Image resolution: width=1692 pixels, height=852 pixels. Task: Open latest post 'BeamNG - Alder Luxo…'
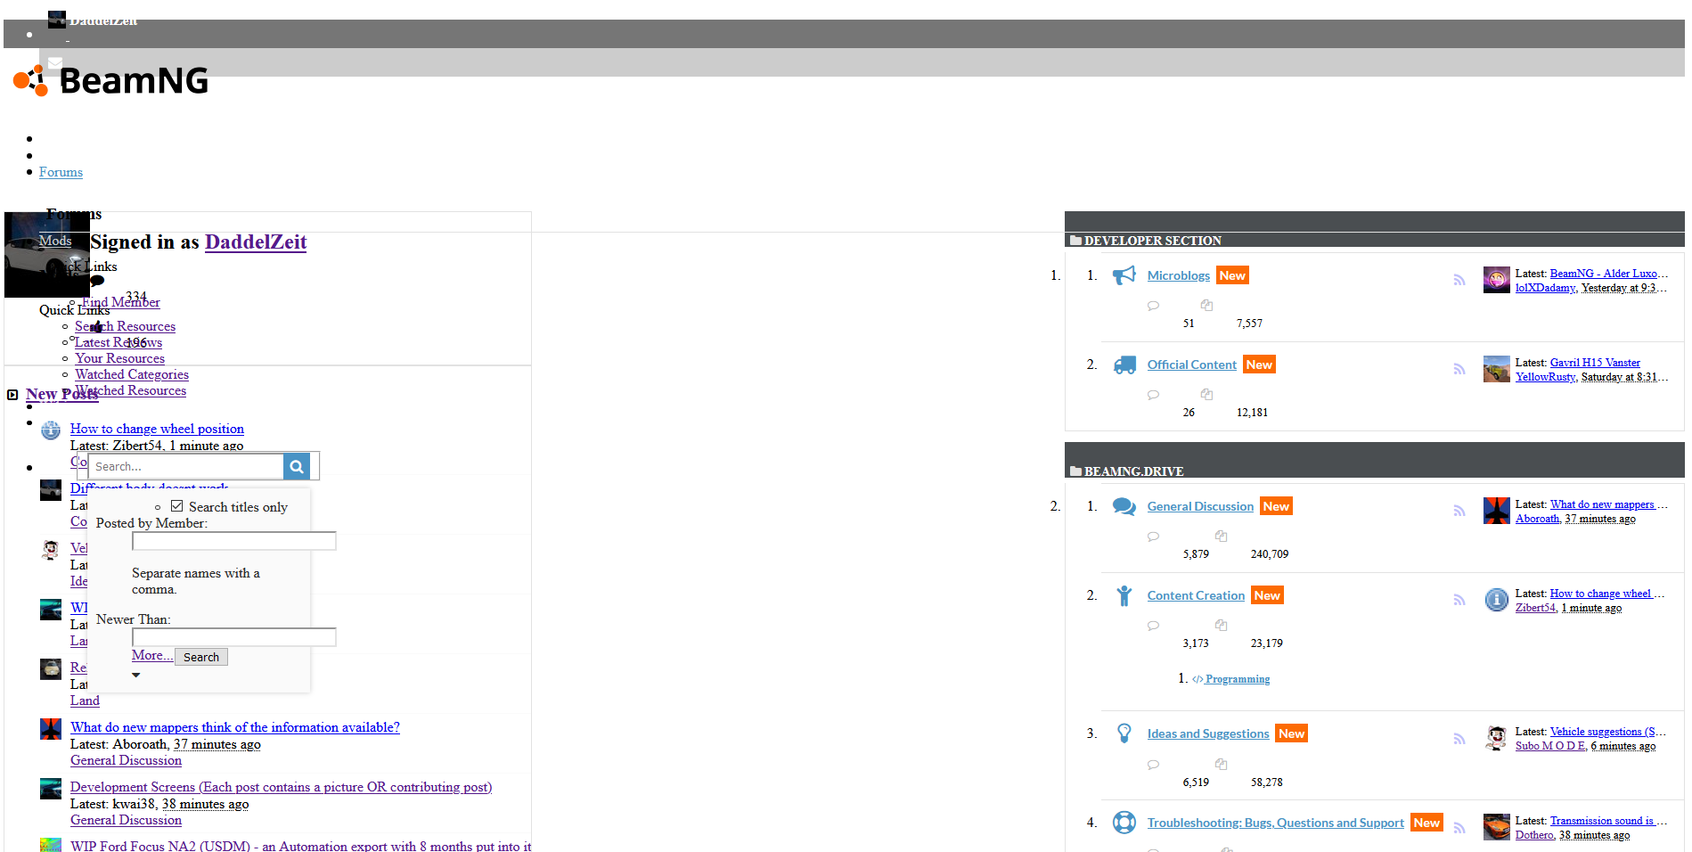coord(1609,274)
